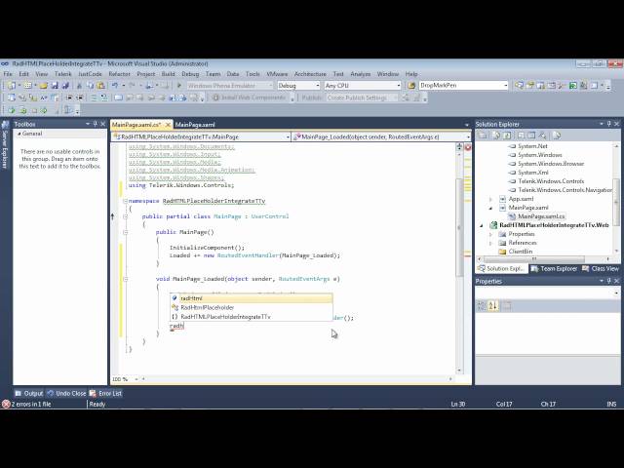Click the Open File folder icon
Viewport: 624px width, 468px height.
pyautogui.click(x=43, y=86)
